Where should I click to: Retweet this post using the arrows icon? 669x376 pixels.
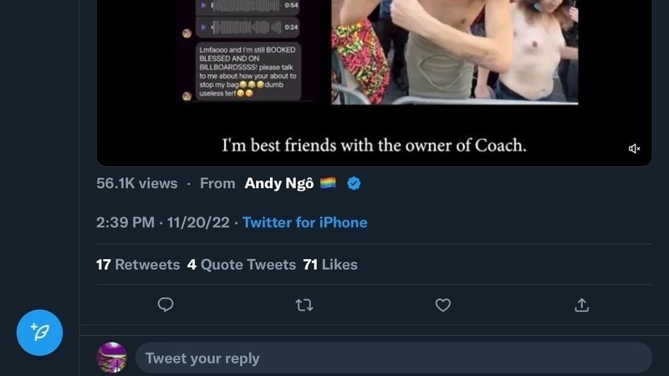304,305
